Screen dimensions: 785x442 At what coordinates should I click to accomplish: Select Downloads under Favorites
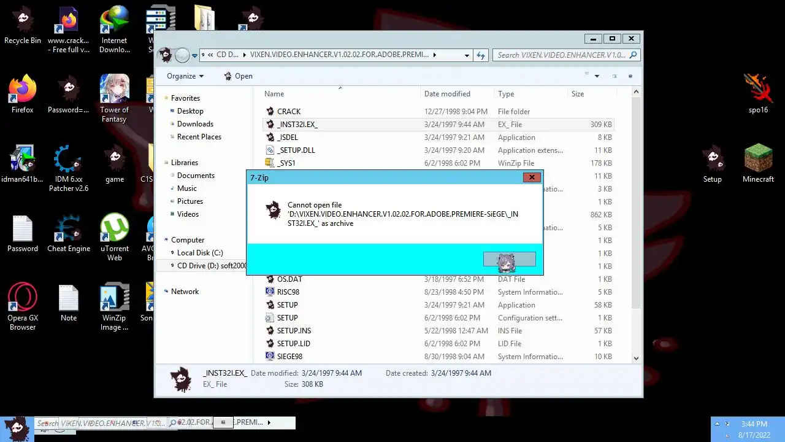(x=195, y=124)
